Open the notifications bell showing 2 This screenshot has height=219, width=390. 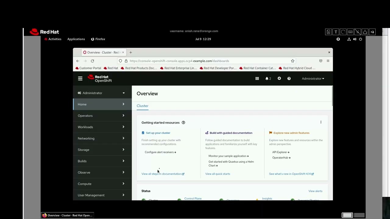(x=268, y=78)
